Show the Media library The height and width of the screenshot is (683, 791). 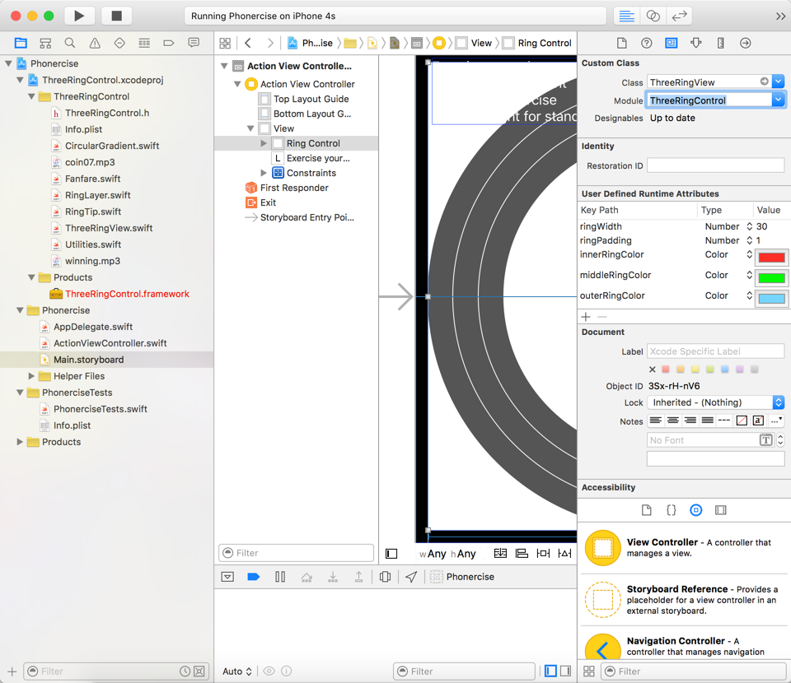click(x=720, y=510)
